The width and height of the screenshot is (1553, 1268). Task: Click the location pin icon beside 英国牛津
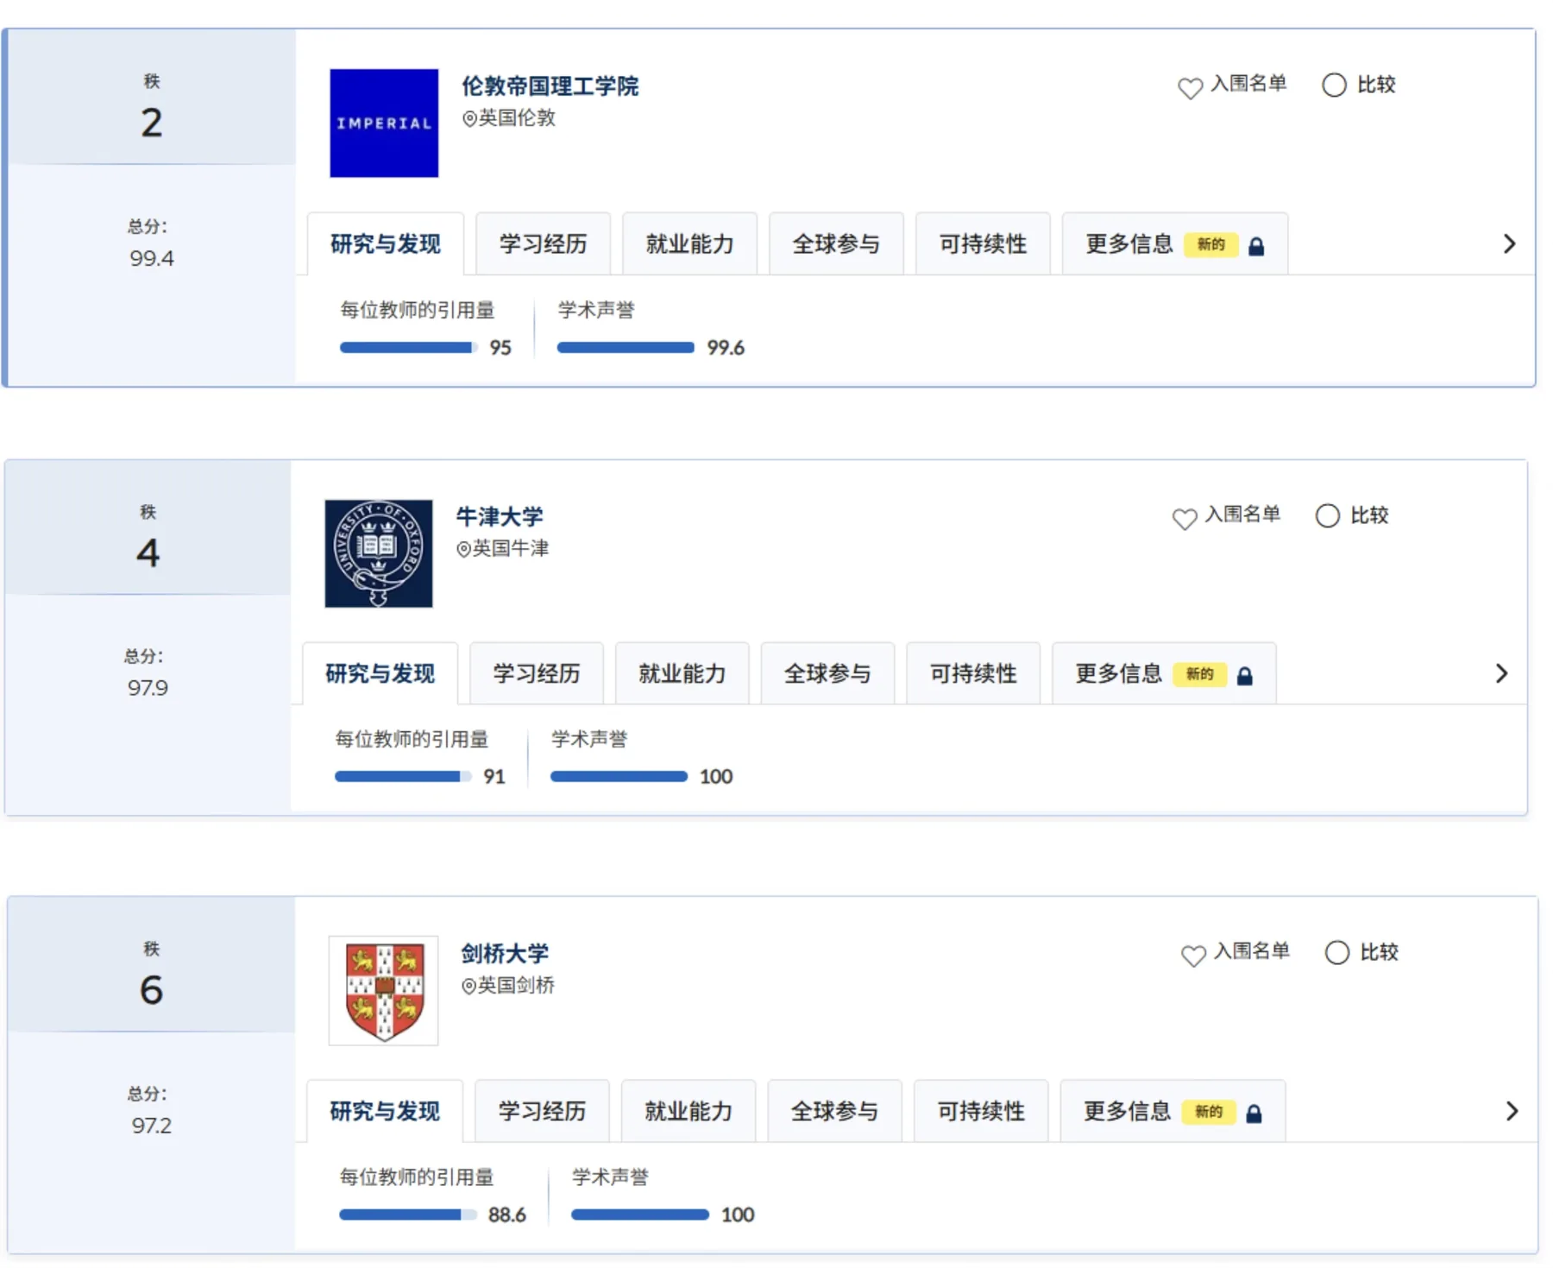pos(463,549)
